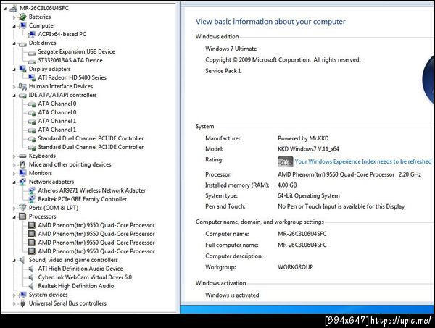The image size is (435, 328).
Task: Click the ST3320613AS ATA Device icon
Action: 32,60
